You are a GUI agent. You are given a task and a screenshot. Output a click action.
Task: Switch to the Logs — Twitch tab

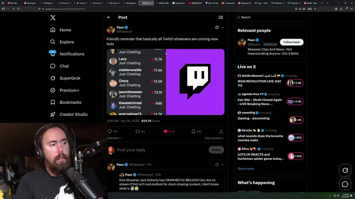tap(261, 3)
